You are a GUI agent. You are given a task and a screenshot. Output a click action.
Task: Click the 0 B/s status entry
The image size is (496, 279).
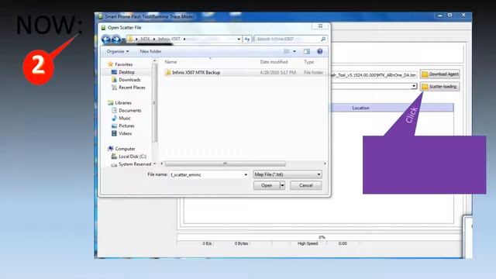pyautogui.click(x=207, y=243)
